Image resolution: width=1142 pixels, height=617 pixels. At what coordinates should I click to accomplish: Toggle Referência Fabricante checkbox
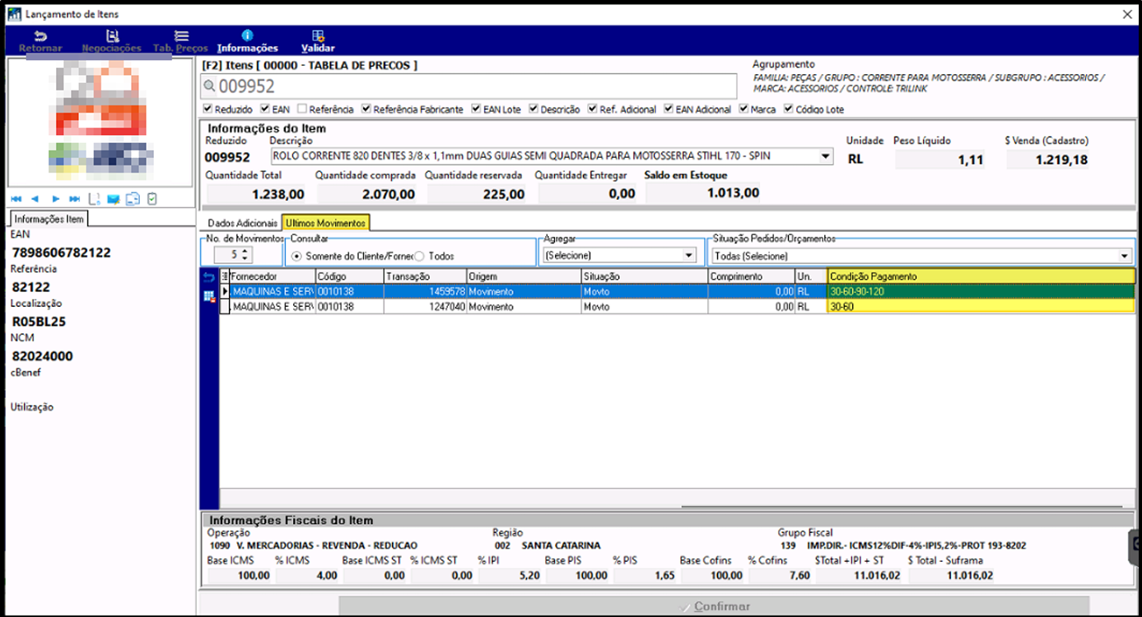[x=366, y=109]
